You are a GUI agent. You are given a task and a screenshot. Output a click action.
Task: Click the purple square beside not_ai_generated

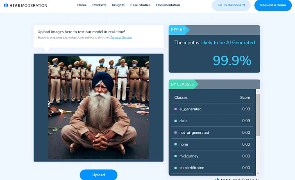point(175,133)
